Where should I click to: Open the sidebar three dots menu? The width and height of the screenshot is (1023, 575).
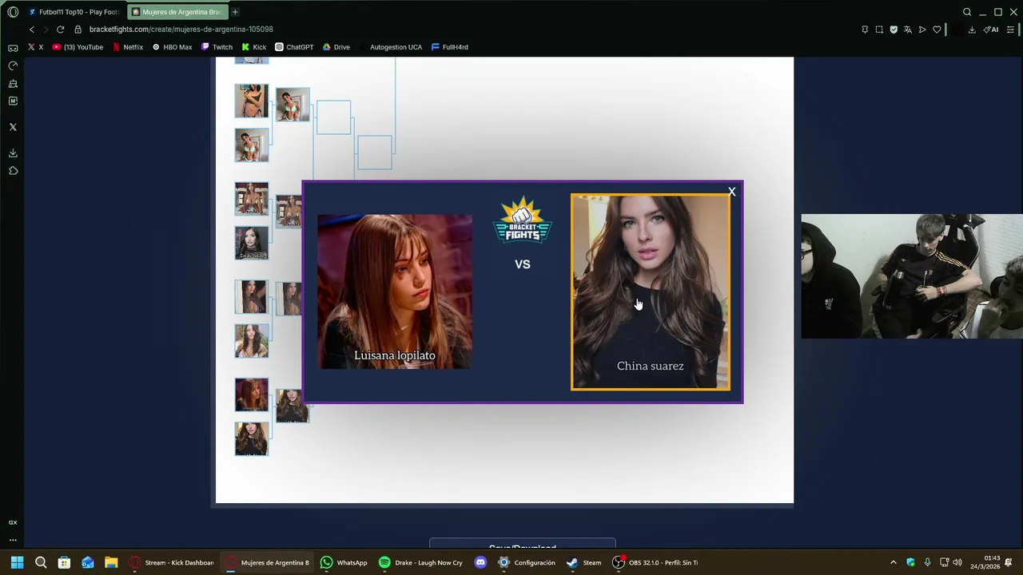[x=13, y=540]
